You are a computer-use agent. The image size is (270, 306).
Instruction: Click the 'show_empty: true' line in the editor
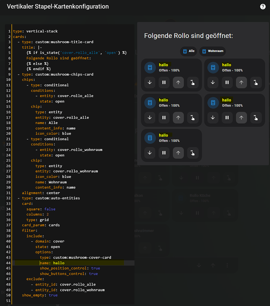(40, 295)
